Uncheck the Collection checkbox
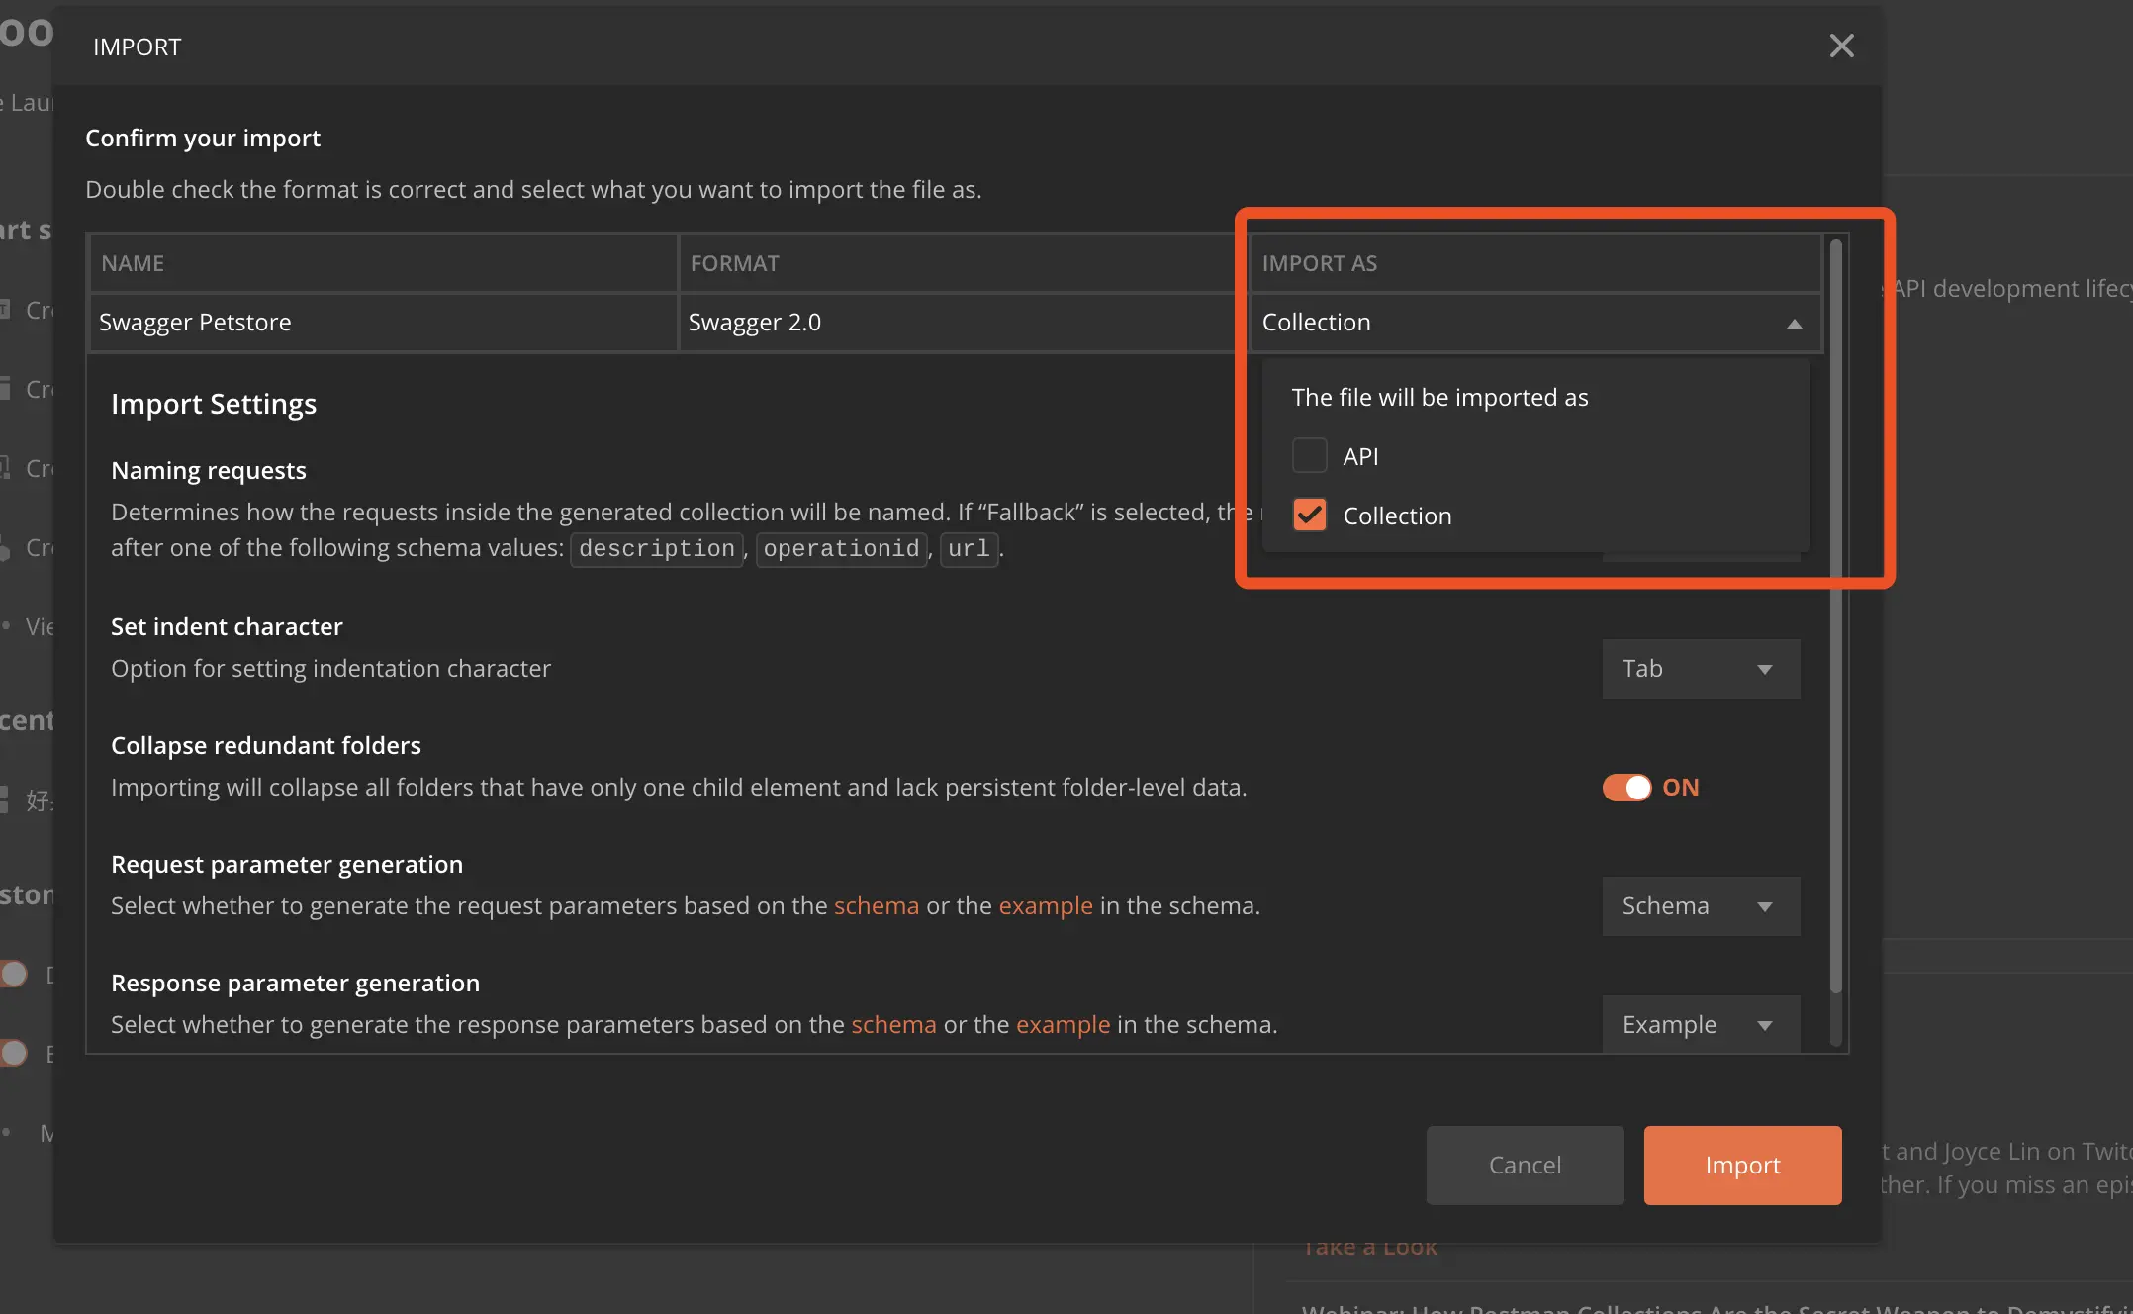Screen dimensions: 2133x1314 tap(1309, 515)
